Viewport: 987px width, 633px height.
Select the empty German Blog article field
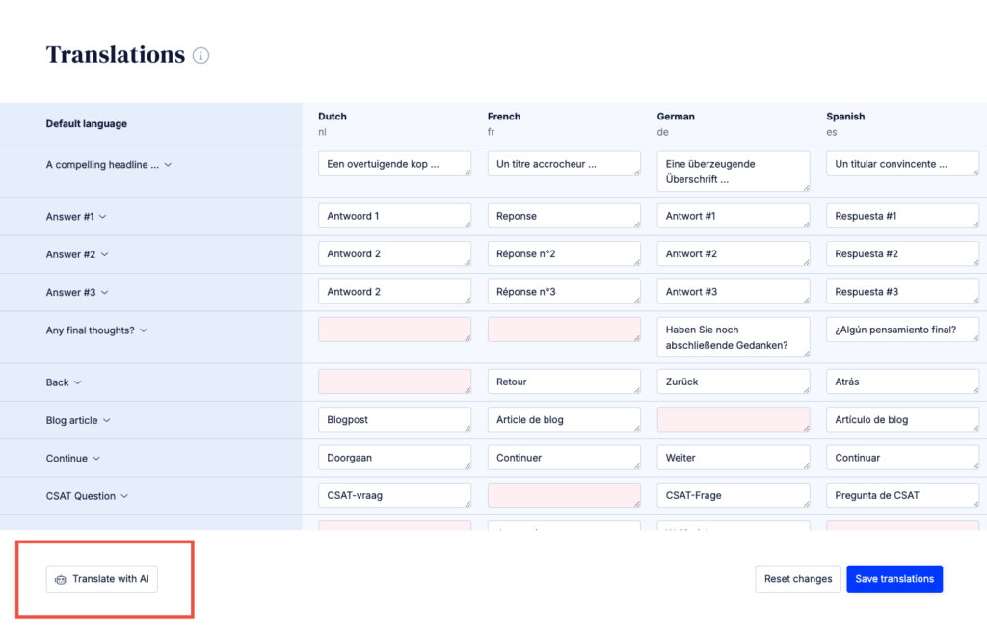[x=733, y=419]
